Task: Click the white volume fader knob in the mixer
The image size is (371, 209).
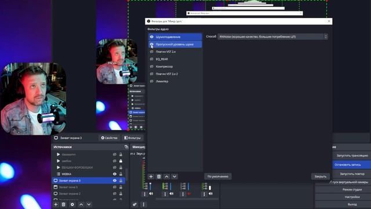Action: (x=210, y=188)
